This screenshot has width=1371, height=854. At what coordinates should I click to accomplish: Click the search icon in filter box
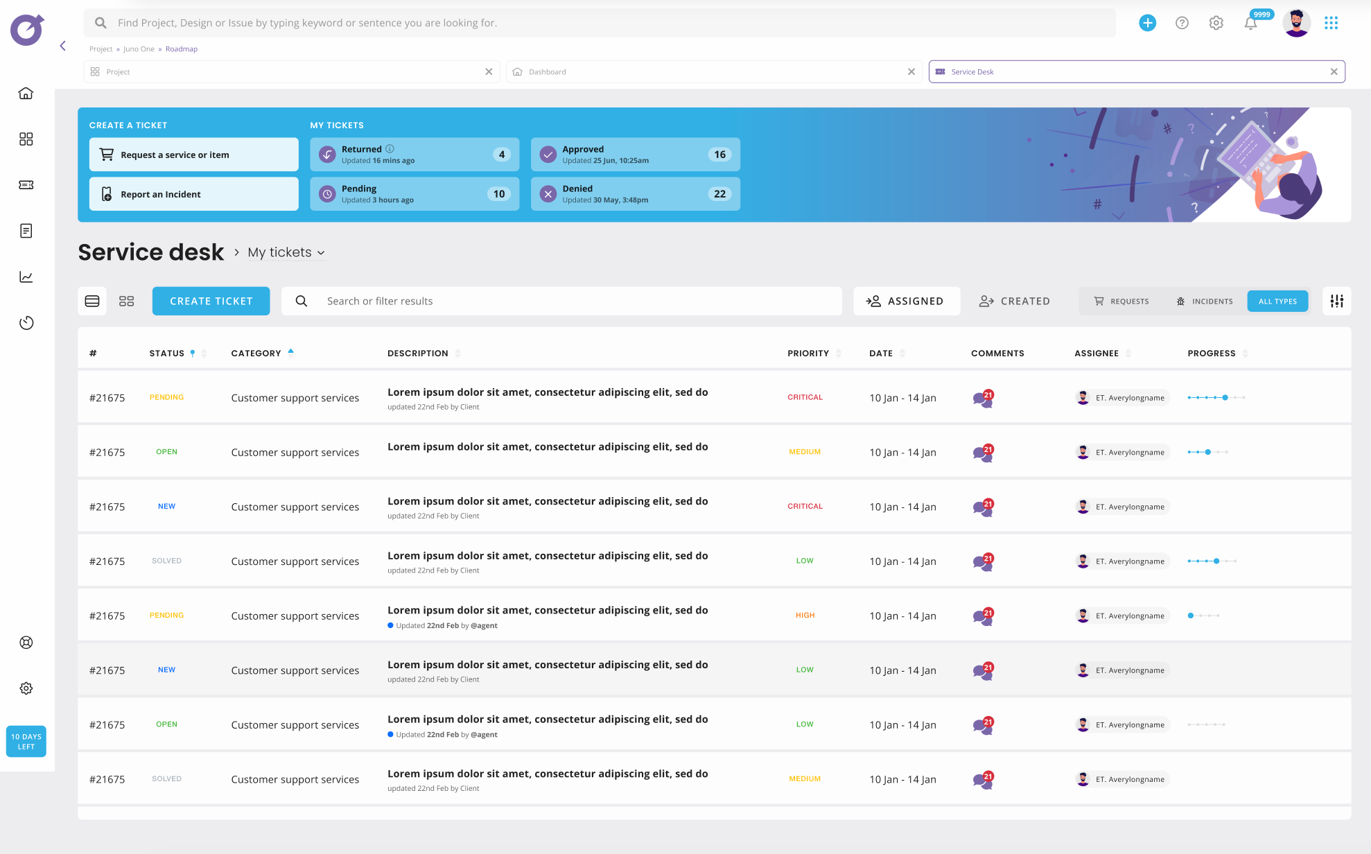(302, 301)
